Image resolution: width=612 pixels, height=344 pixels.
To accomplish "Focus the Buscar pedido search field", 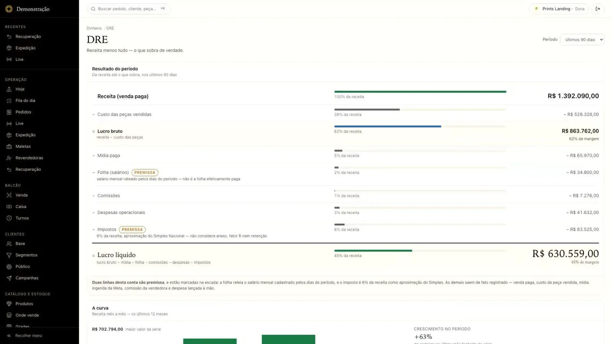I will point(129,9).
